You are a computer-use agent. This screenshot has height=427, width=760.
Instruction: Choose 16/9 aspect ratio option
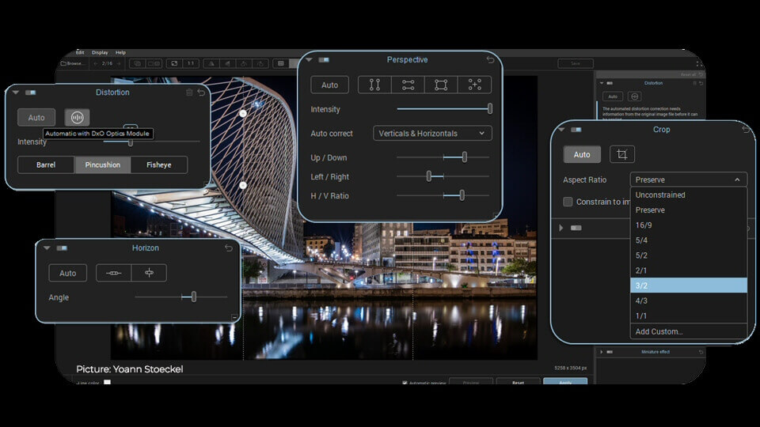tap(688, 225)
